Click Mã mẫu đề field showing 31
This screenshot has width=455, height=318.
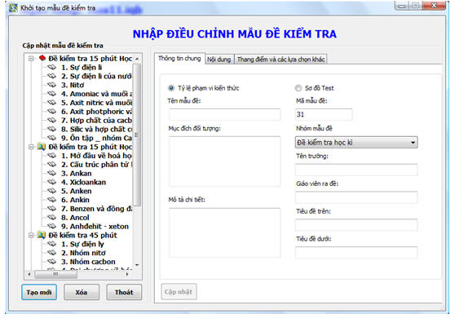tap(324, 114)
